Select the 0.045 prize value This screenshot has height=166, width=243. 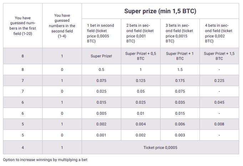tap(219, 103)
